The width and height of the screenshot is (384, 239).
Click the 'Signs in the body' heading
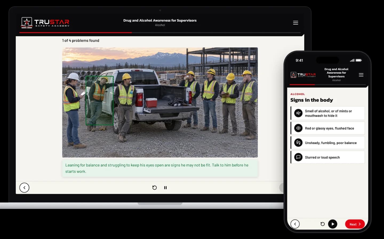pyautogui.click(x=311, y=100)
